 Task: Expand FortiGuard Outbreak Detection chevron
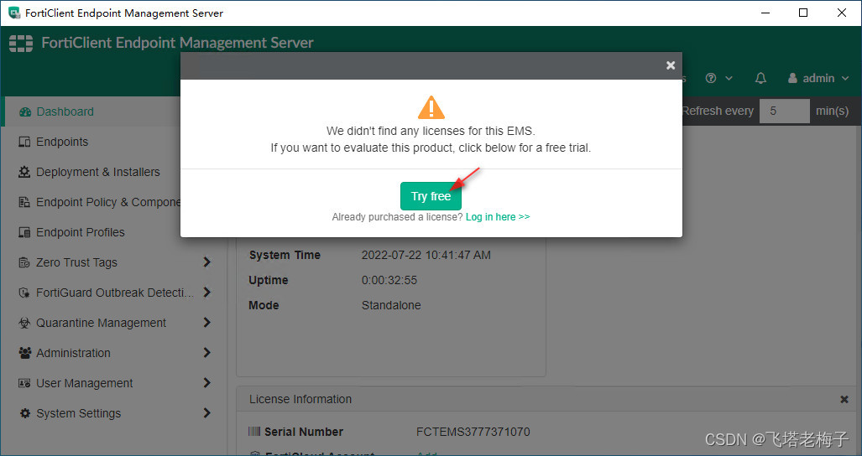point(206,293)
